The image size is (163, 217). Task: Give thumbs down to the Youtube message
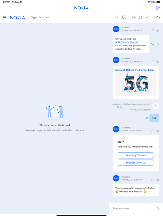pyautogui.click(x=153, y=44)
